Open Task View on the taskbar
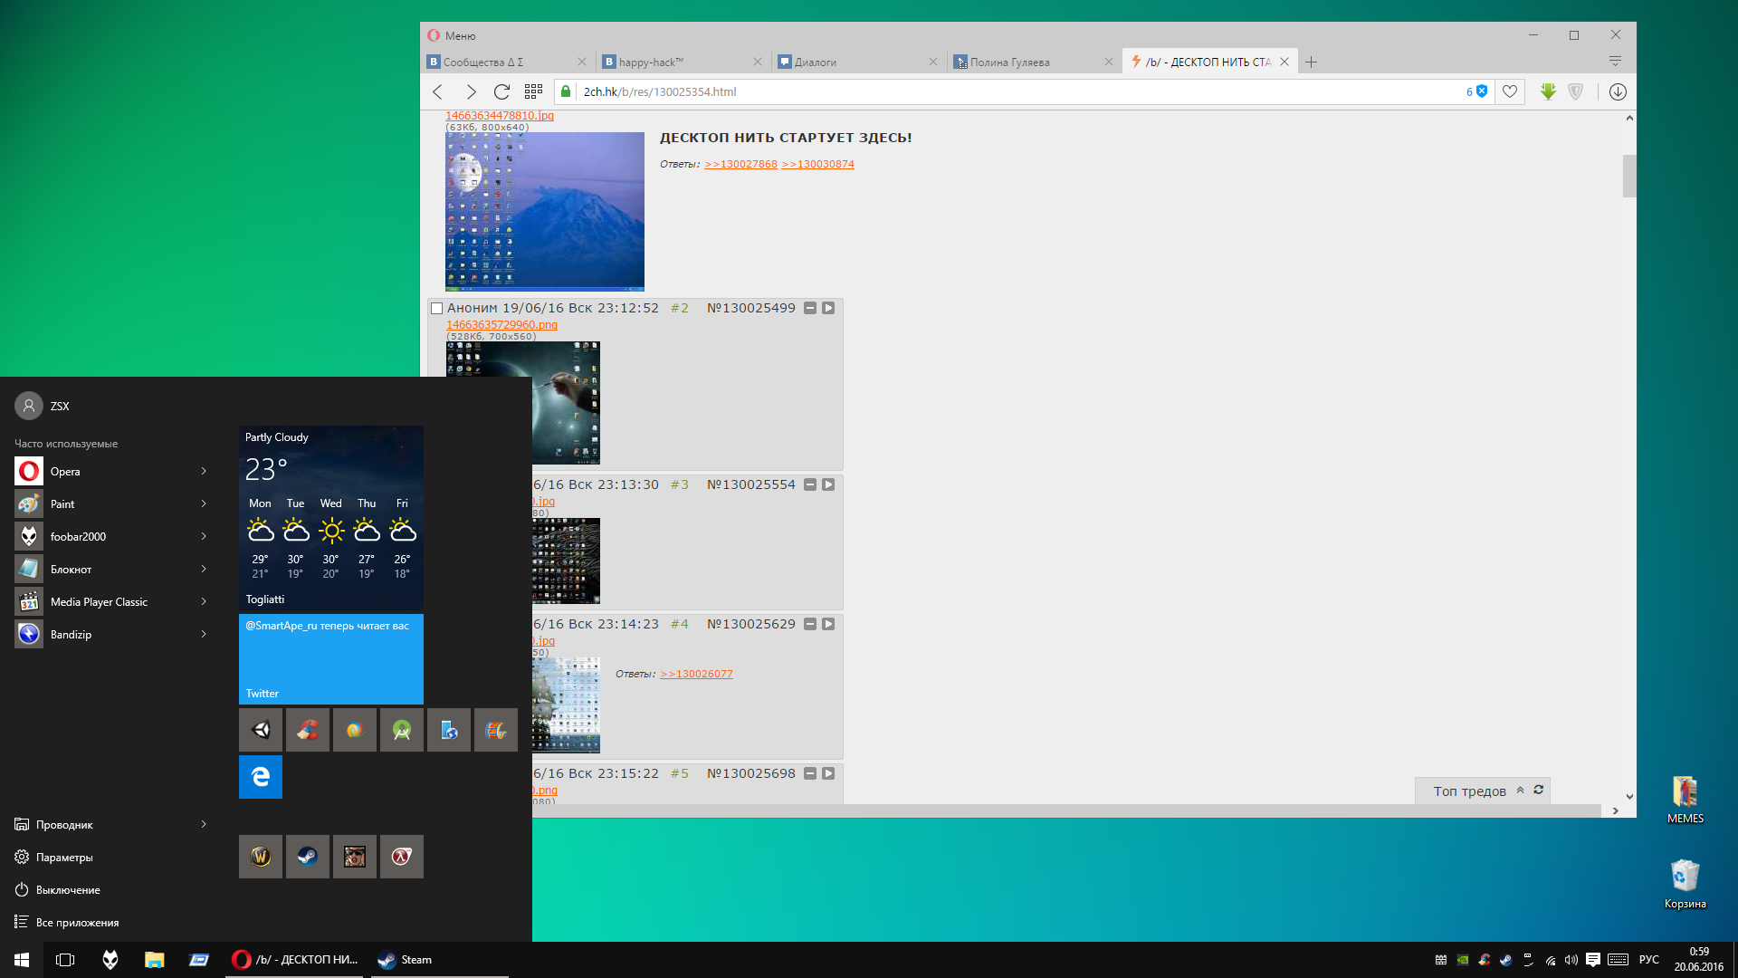 click(65, 960)
